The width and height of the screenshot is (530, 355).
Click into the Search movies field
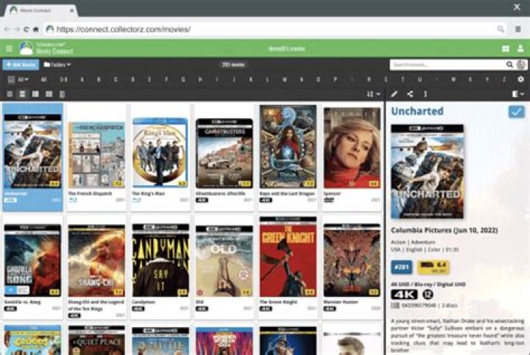[x=448, y=65]
